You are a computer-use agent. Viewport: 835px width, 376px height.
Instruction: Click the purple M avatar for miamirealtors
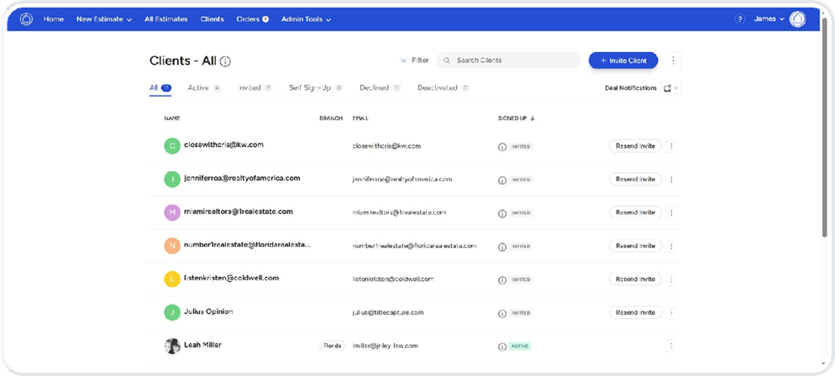pyautogui.click(x=172, y=212)
